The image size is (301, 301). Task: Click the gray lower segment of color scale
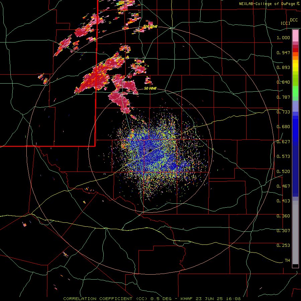pos(295,232)
